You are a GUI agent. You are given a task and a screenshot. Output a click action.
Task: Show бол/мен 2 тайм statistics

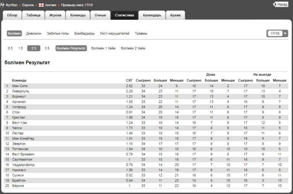pyautogui.click(x=133, y=48)
